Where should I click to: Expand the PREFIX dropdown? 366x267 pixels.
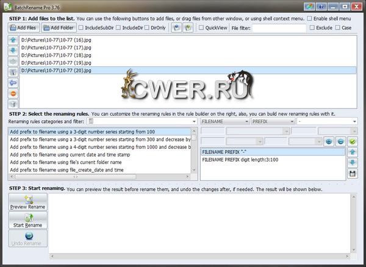[x=273, y=121]
